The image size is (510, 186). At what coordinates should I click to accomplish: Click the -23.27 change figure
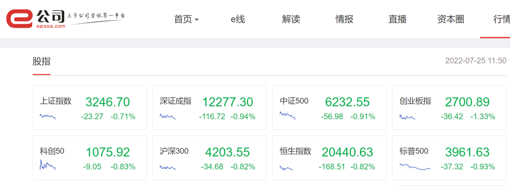click(92, 116)
